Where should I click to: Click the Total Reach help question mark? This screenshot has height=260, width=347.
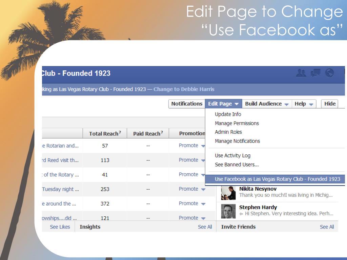120,132
